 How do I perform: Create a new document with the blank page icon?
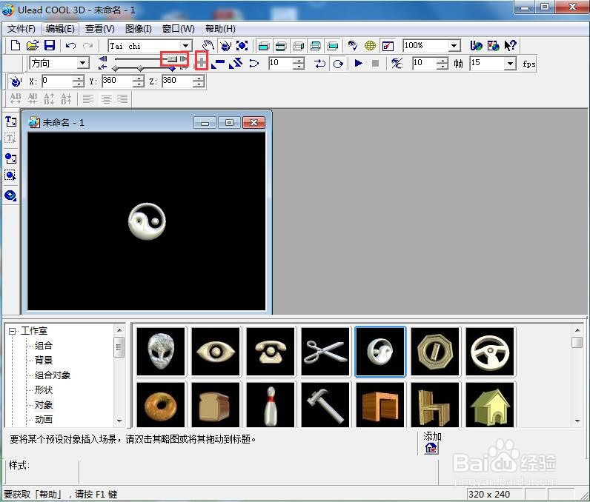coord(16,45)
